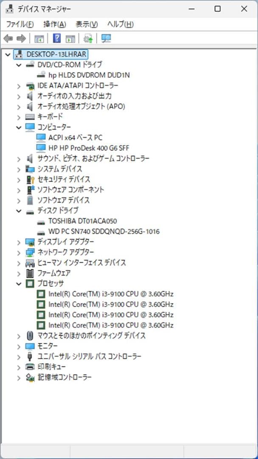Click the コンピューター monitor icon
Image resolution: width=258 pixels, height=459 pixels.
(x=30, y=127)
